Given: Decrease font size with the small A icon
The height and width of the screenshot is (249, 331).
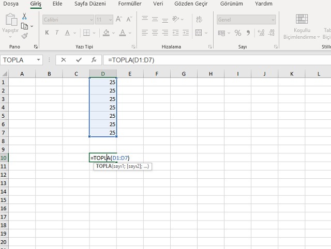Looking at the screenshot, I should click(x=129, y=20).
